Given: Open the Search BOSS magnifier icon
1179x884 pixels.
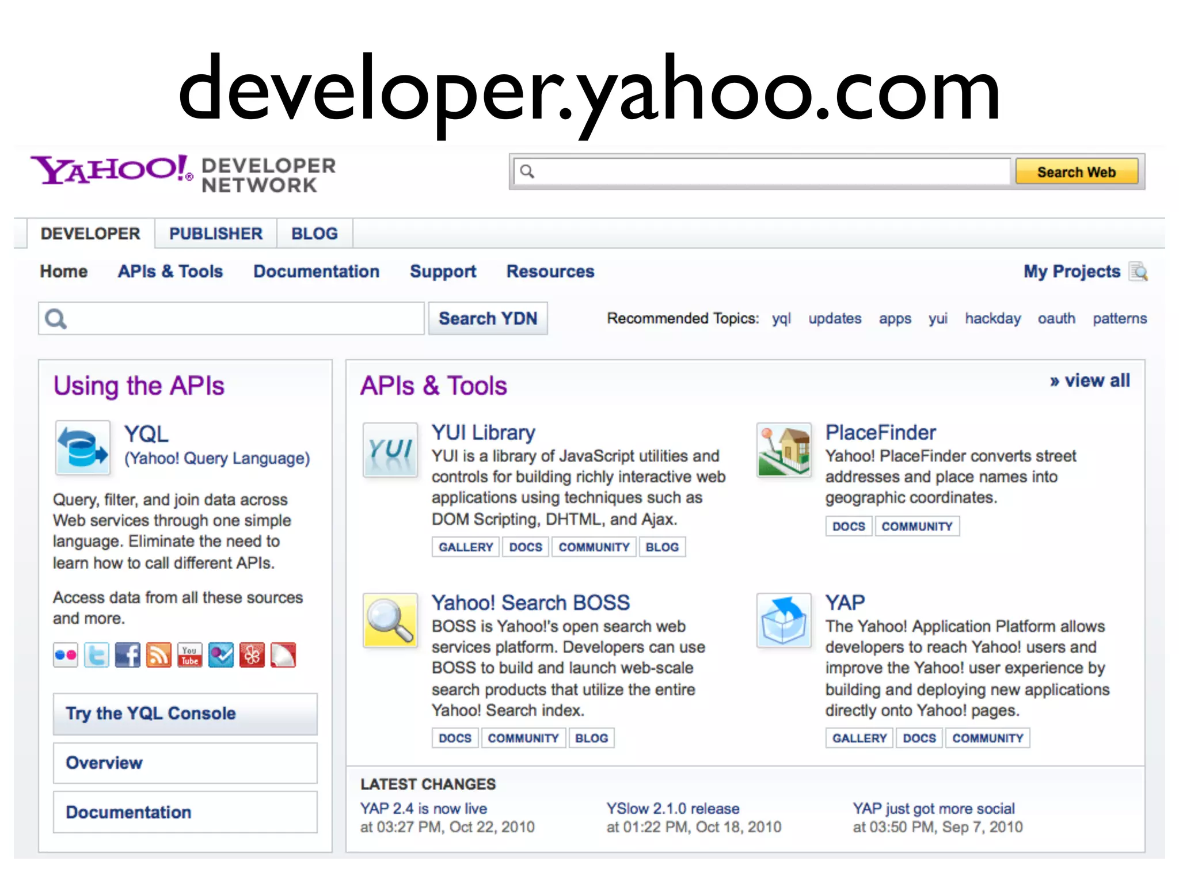Looking at the screenshot, I should tap(390, 620).
